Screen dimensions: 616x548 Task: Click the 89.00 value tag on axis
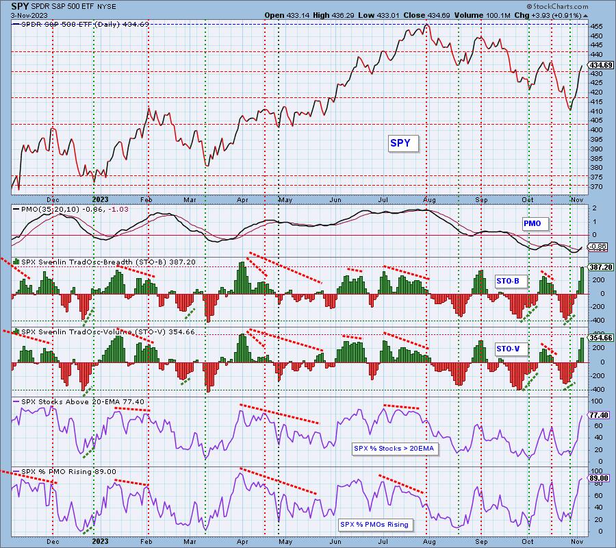coord(599,478)
